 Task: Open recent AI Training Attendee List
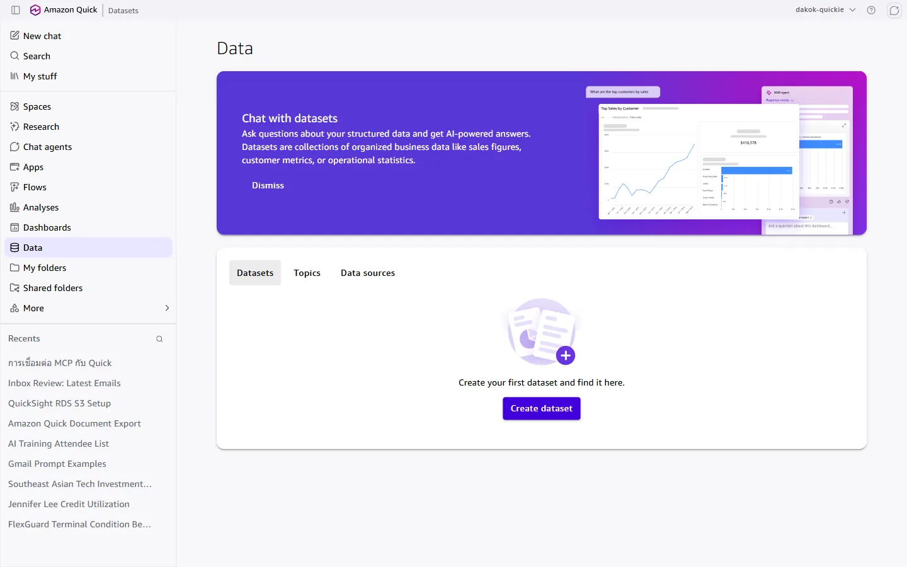coord(59,444)
